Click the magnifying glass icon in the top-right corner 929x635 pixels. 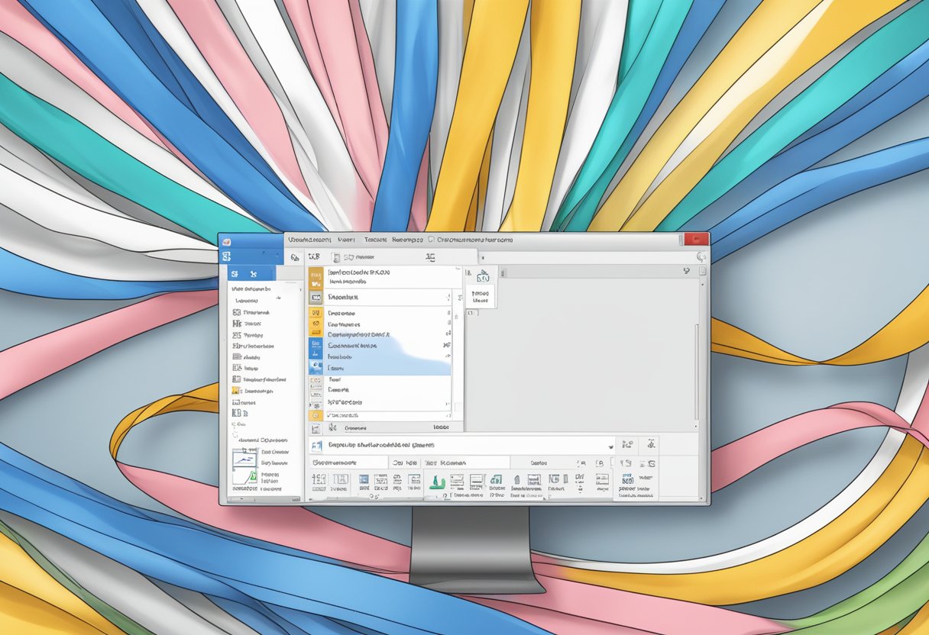701,256
